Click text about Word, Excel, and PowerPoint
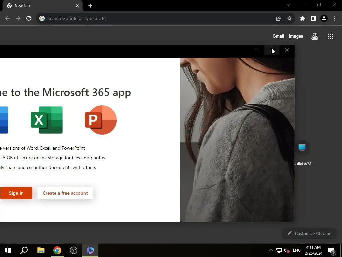 42,148
